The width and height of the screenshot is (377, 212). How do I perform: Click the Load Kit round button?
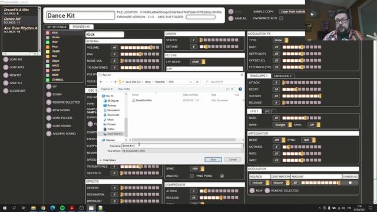coord(6,59)
